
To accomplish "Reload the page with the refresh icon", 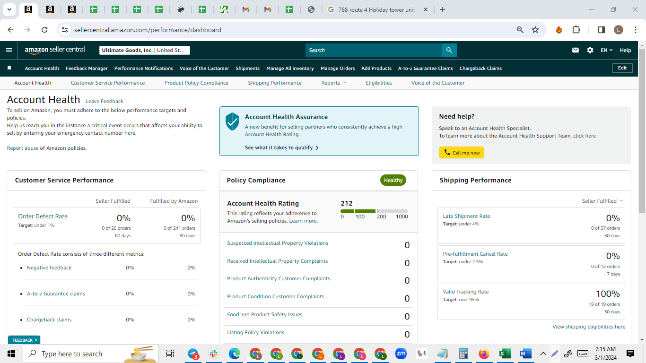I will coord(44,30).
